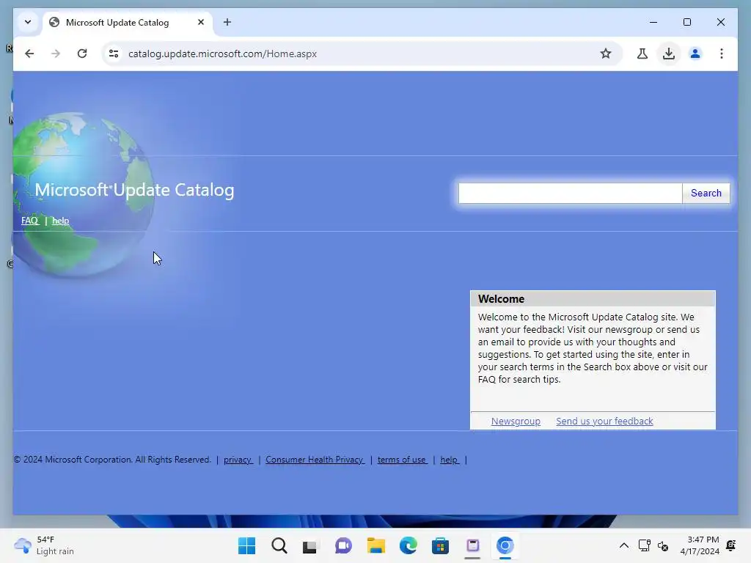
Task: View site information icon in address bar
Action: [x=114, y=54]
